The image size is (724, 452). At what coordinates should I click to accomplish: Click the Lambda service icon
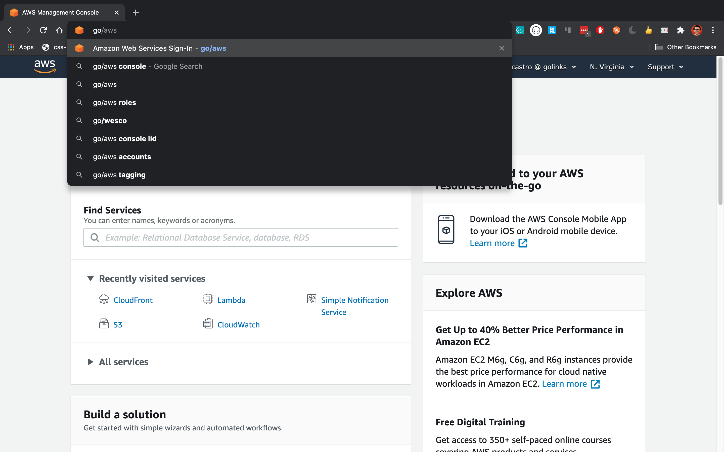pyautogui.click(x=208, y=299)
